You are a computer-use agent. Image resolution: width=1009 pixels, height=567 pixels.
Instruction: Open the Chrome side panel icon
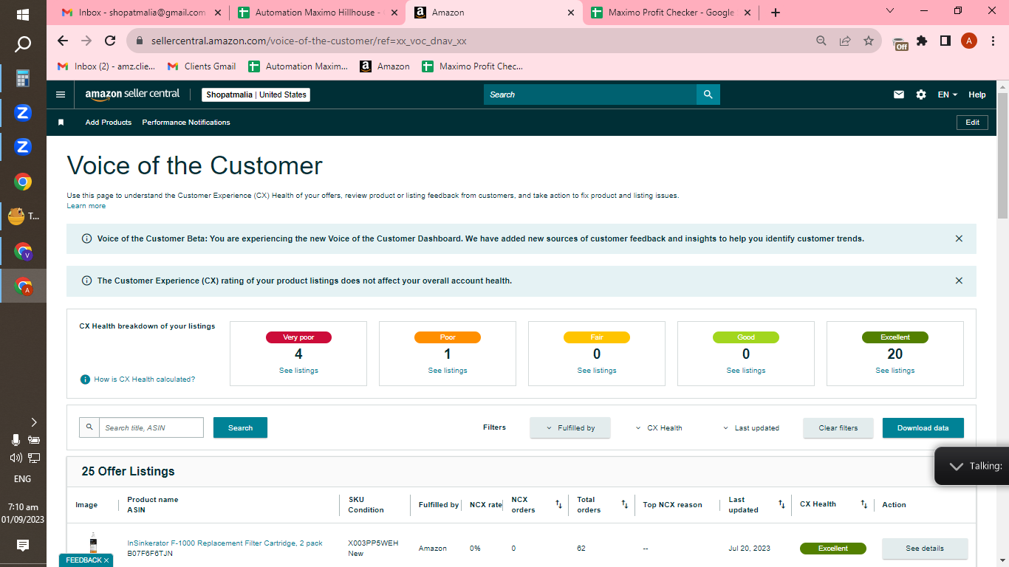coord(945,41)
